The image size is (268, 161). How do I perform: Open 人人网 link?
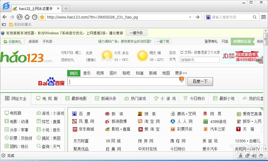coord(182,121)
